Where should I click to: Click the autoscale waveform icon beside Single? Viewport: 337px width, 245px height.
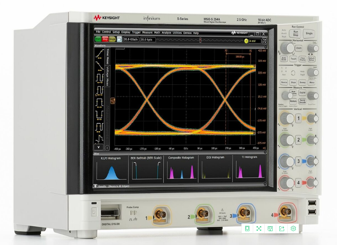point(119,40)
